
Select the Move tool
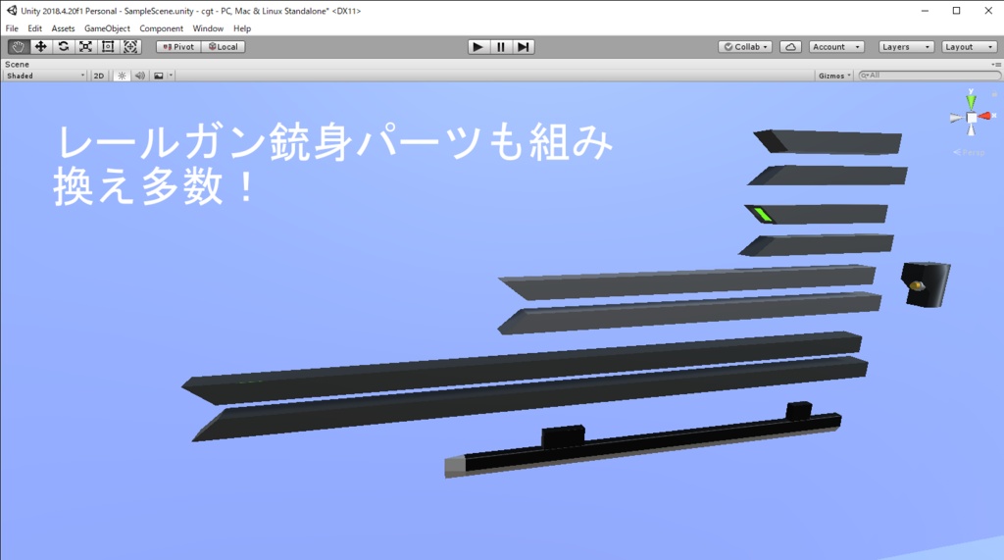pos(40,47)
